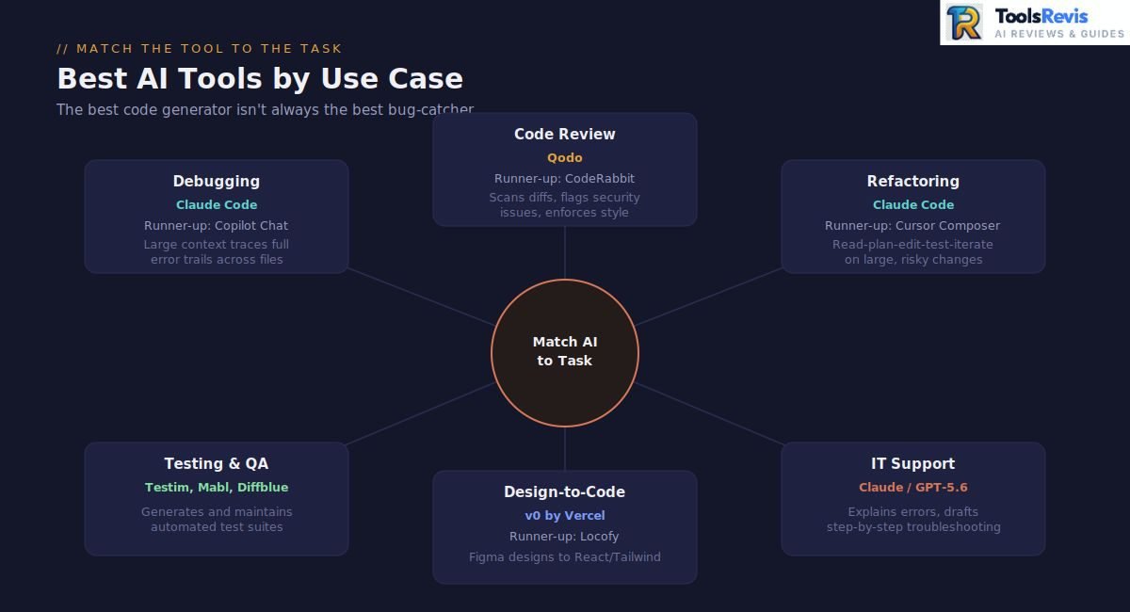Click the ToolsRevis logo icon

964,22
